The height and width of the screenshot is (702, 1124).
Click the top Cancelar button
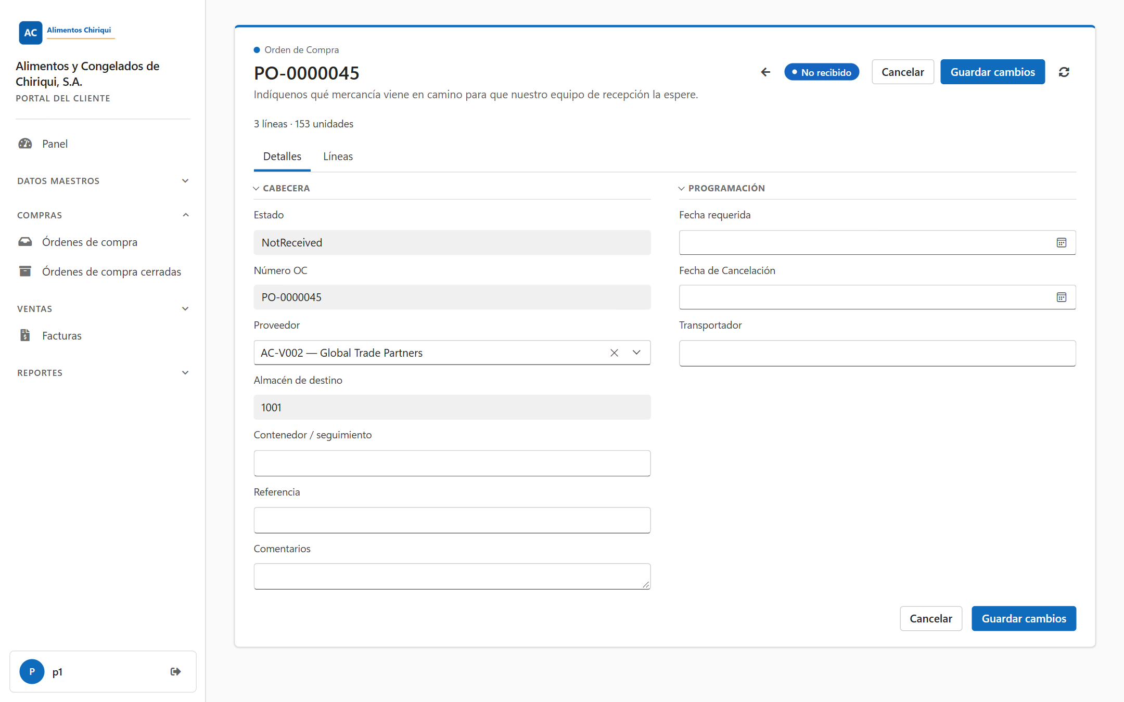coord(903,72)
